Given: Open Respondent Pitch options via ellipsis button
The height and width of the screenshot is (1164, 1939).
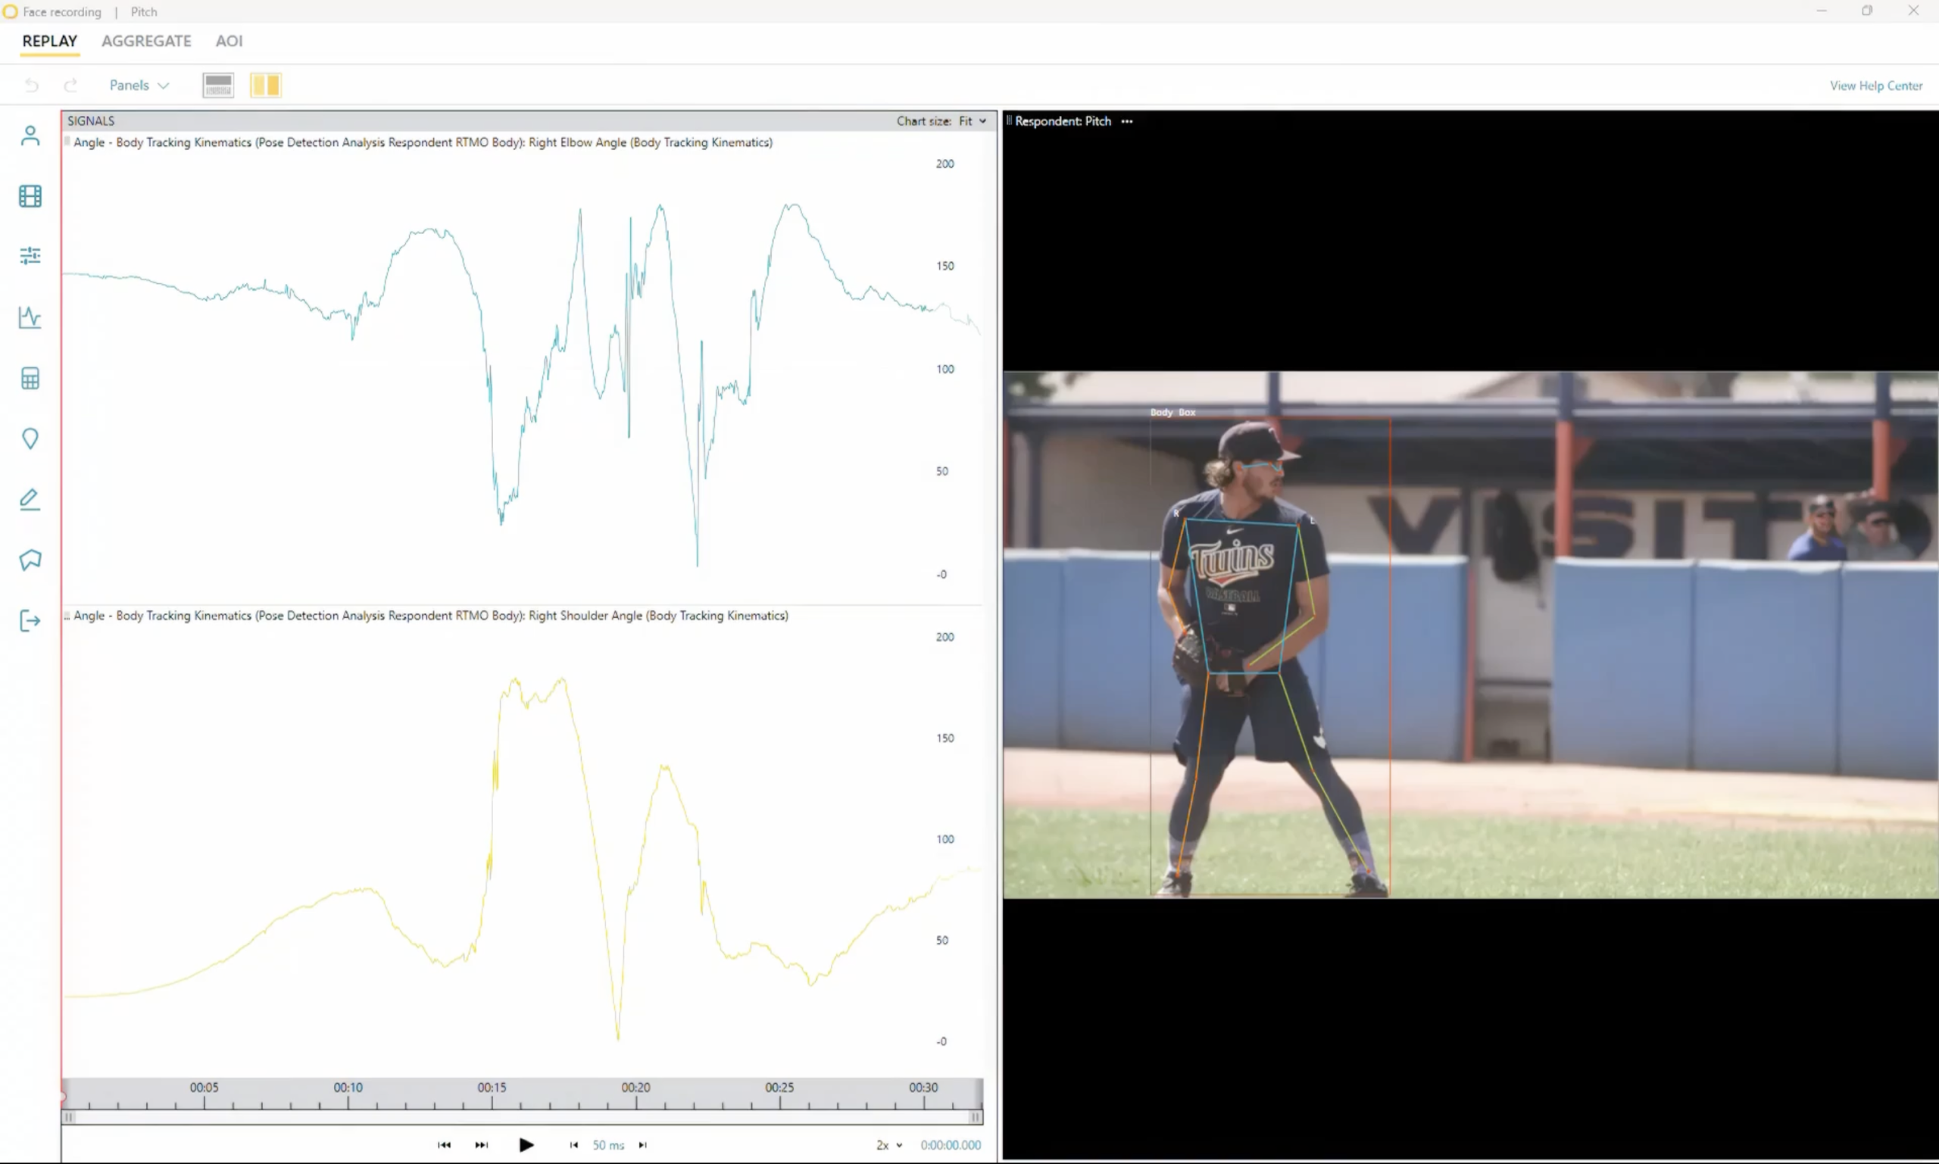Looking at the screenshot, I should (1126, 122).
